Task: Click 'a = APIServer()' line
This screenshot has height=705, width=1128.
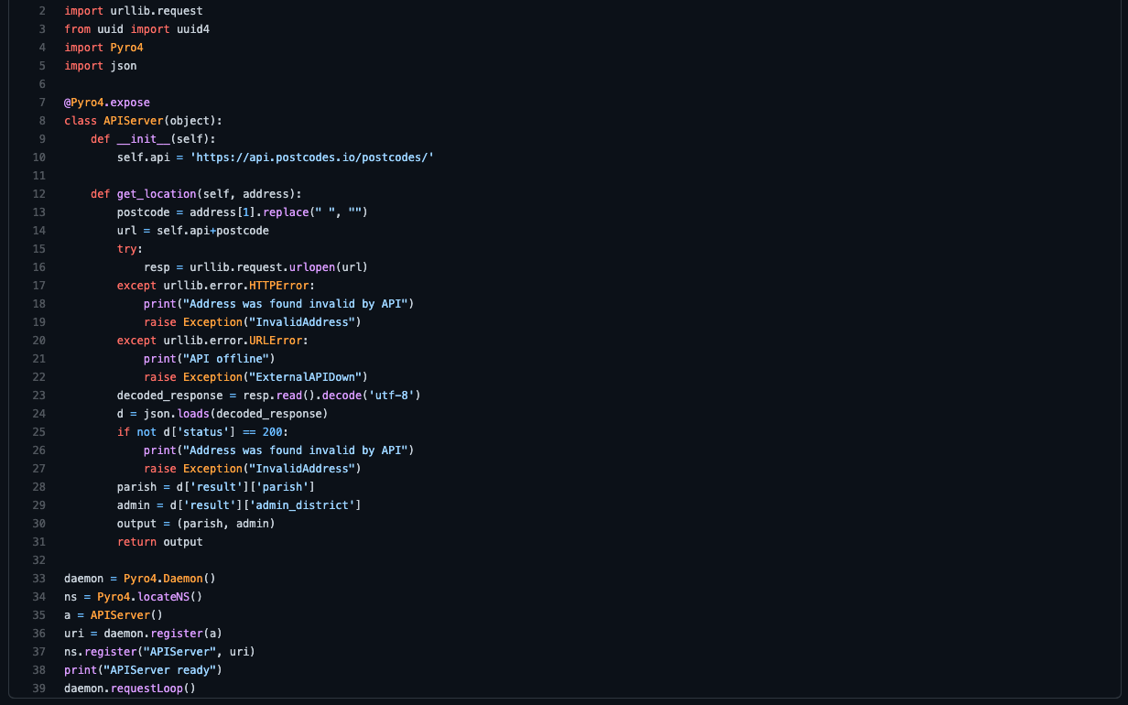Action: pyautogui.click(x=114, y=615)
